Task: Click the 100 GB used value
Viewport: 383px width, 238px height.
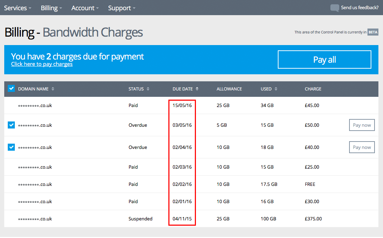Action: (268, 219)
